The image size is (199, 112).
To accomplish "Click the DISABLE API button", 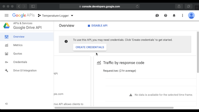I will (x=98, y=26).
